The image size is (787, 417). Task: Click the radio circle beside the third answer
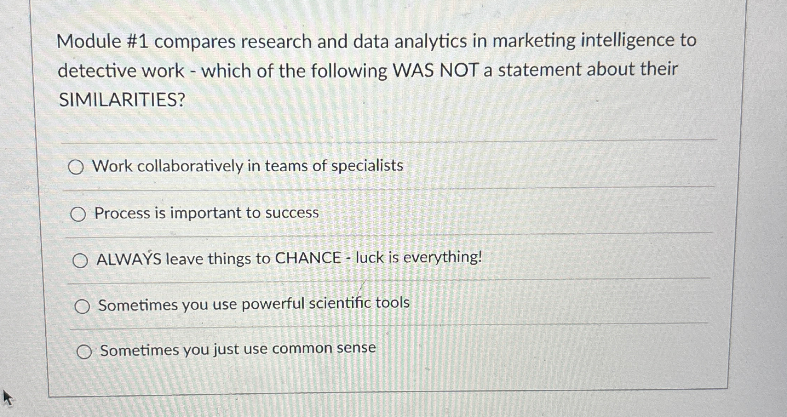(81, 260)
